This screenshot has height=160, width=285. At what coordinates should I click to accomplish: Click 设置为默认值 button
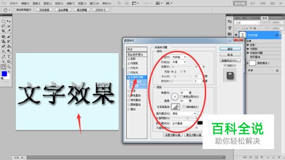172,135
